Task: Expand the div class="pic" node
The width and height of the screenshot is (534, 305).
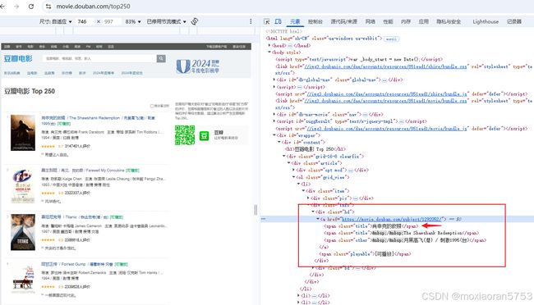Action: (308, 198)
